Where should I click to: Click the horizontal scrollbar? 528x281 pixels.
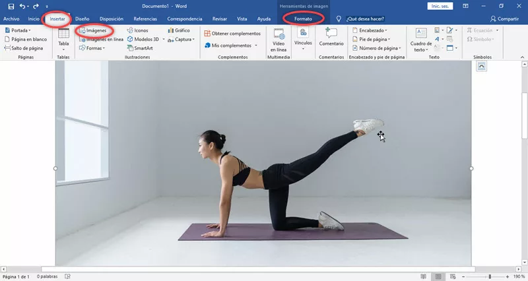[258, 269]
